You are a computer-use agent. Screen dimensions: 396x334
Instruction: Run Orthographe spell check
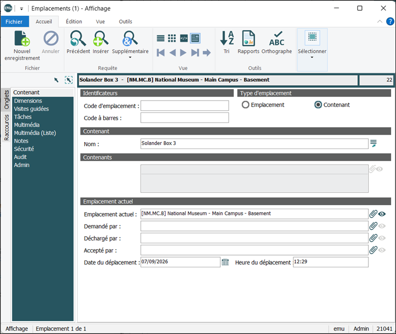[x=277, y=42]
